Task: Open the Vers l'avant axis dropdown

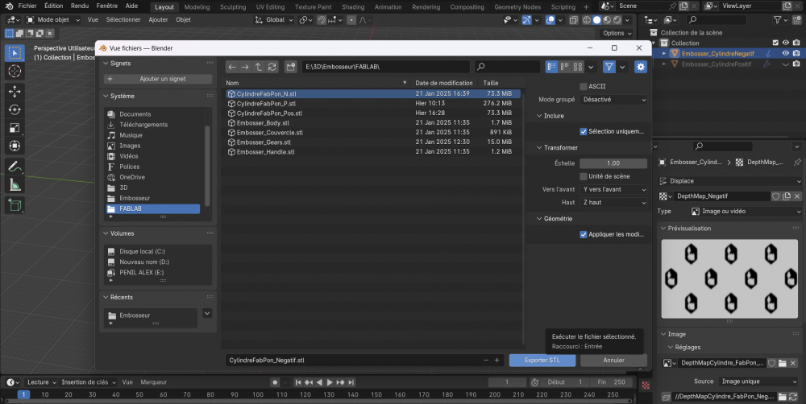Action: pyautogui.click(x=613, y=189)
